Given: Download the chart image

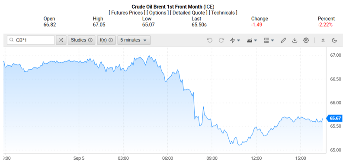Looking at the screenshot, I should coord(295,40).
